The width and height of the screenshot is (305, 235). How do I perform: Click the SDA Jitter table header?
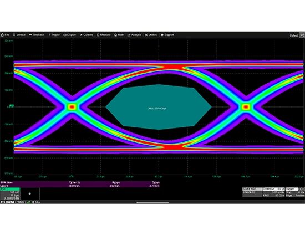coord(7,183)
